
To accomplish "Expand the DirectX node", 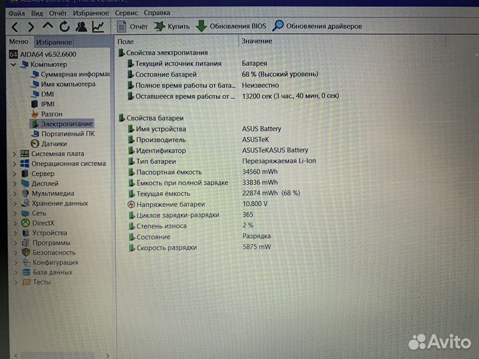I will 15,223.
